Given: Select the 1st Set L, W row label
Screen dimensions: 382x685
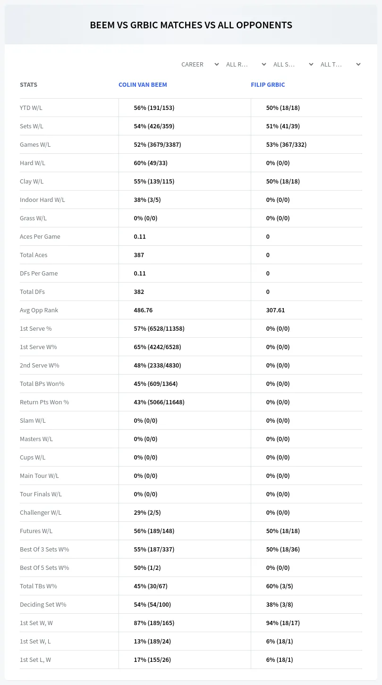Looking at the screenshot, I should coord(35,660).
